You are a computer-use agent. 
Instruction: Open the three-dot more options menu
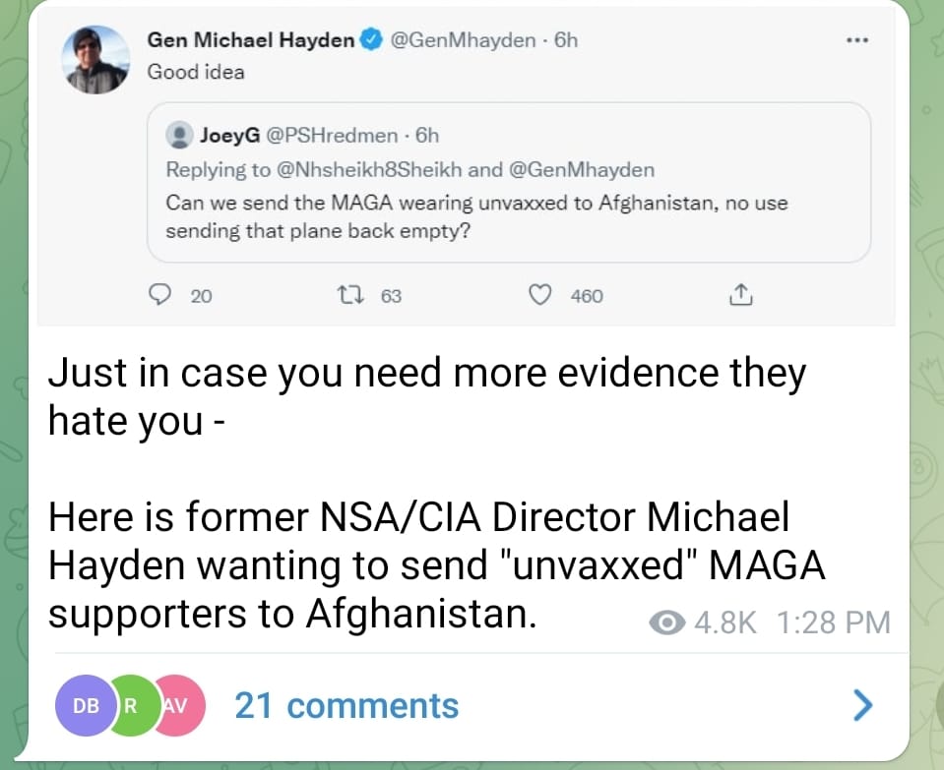pos(856,40)
